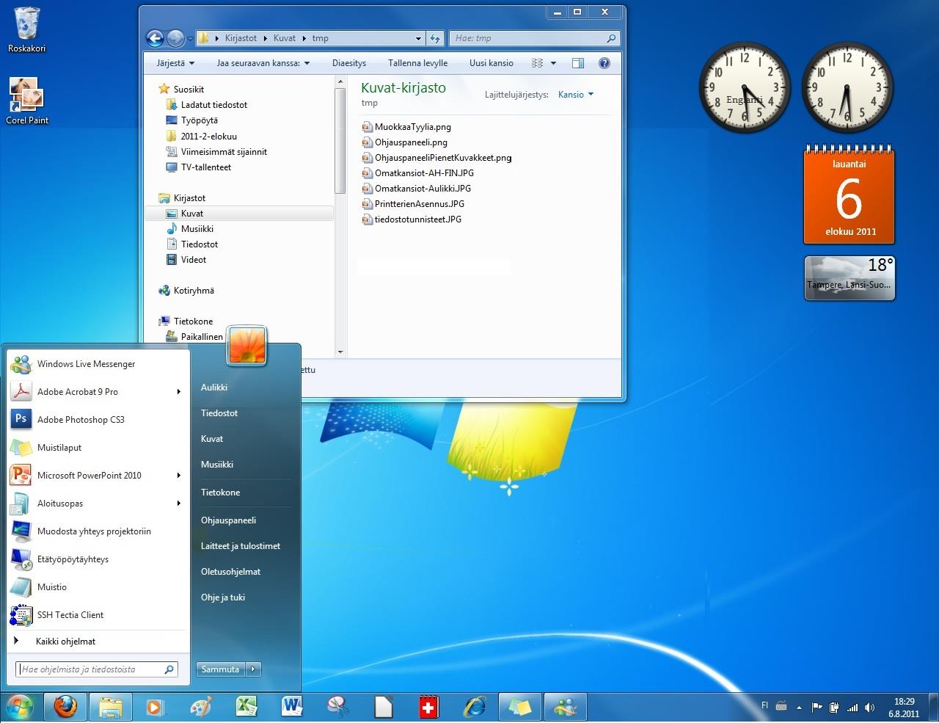Click the Explorer back arrow button

click(x=155, y=38)
